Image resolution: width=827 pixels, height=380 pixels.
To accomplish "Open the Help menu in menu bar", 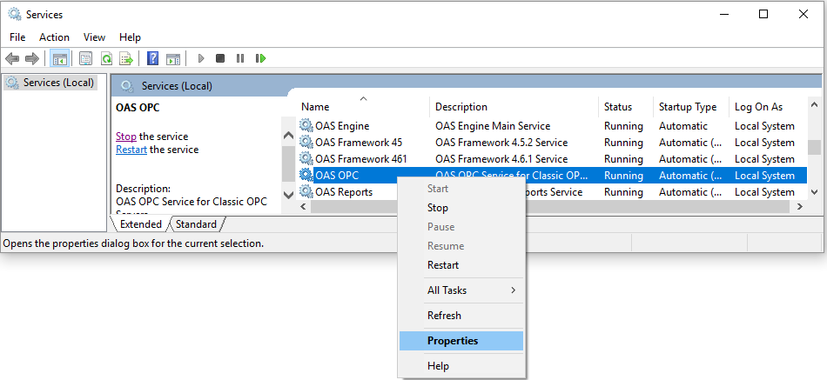I will [x=130, y=37].
